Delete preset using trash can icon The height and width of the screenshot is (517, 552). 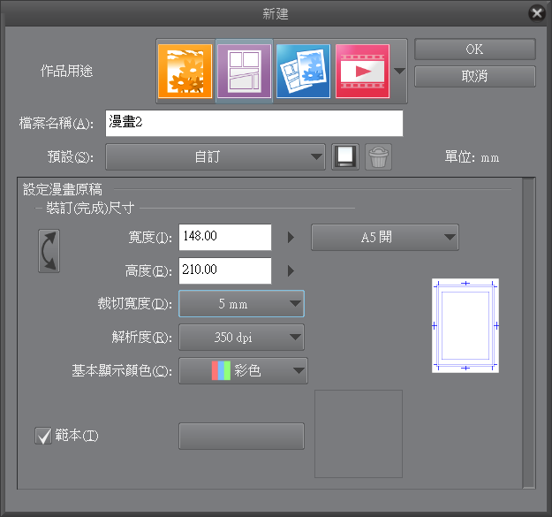378,157
